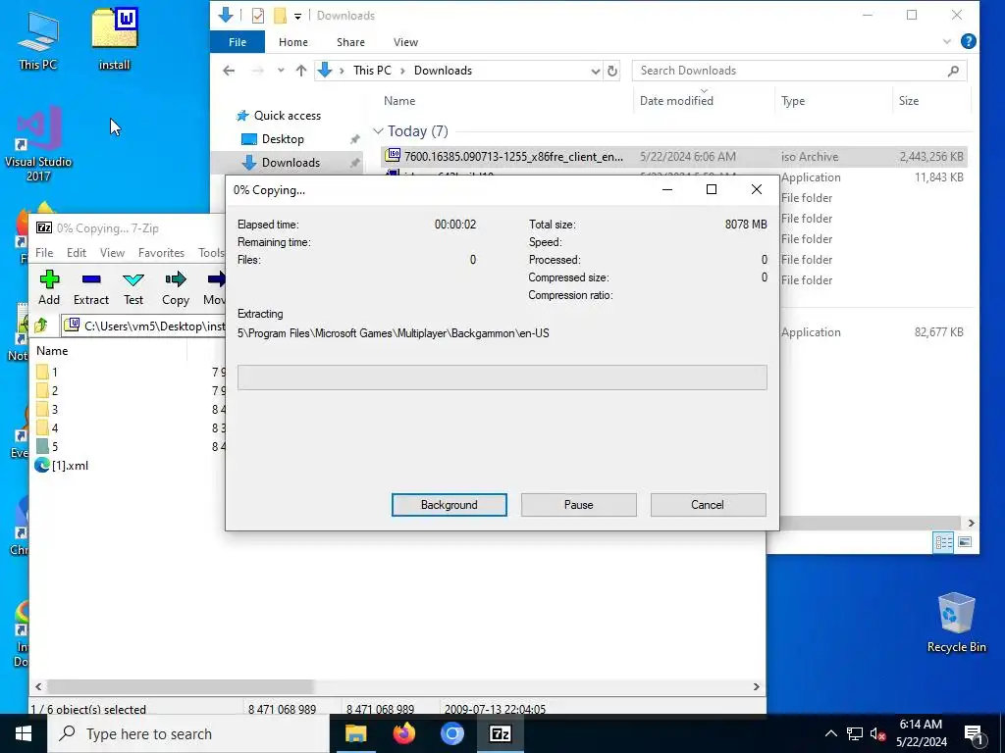Open the Favorites menu in 7-Zip
This screenshot has width=1005, height=753.
(161, 253)
